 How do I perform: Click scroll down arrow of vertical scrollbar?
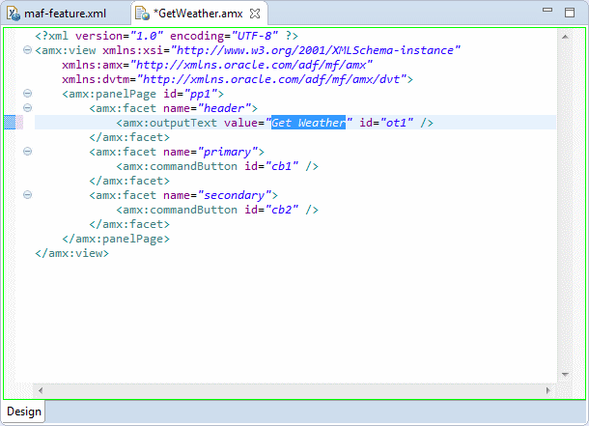[x=565, y=374]
